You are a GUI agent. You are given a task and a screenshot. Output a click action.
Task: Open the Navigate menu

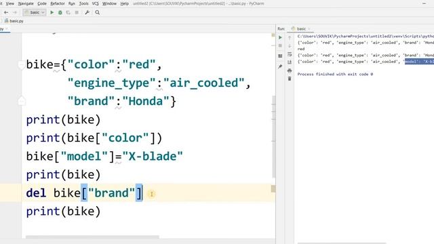26,3
